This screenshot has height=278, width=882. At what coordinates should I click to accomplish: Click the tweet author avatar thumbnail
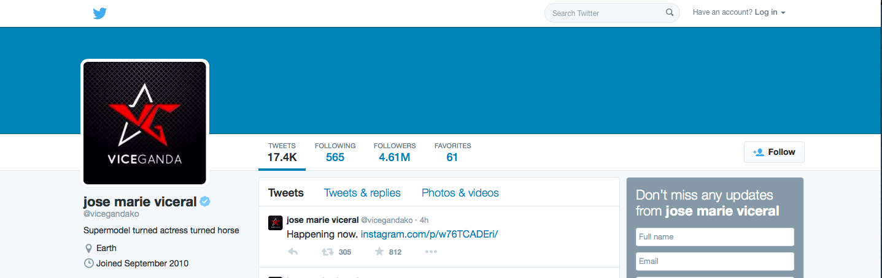[x=276, y=223]
